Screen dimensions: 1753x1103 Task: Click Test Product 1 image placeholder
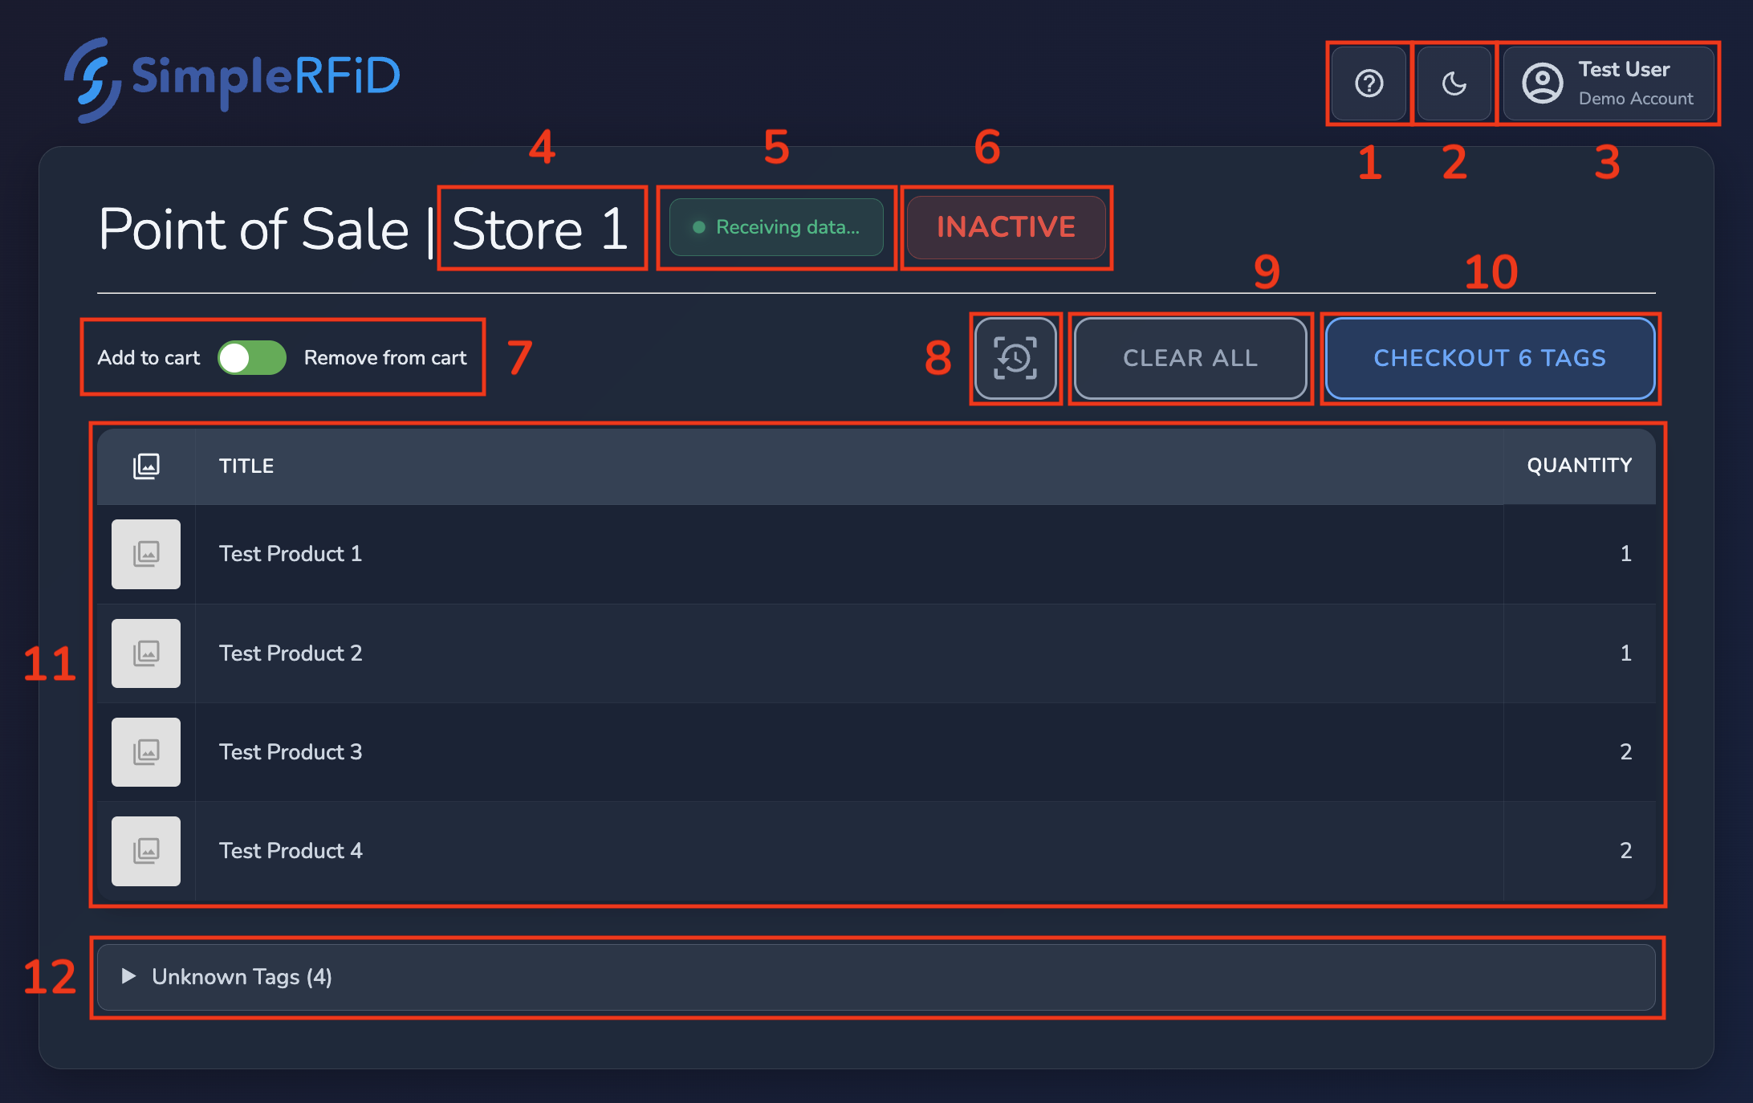[146, 554]
